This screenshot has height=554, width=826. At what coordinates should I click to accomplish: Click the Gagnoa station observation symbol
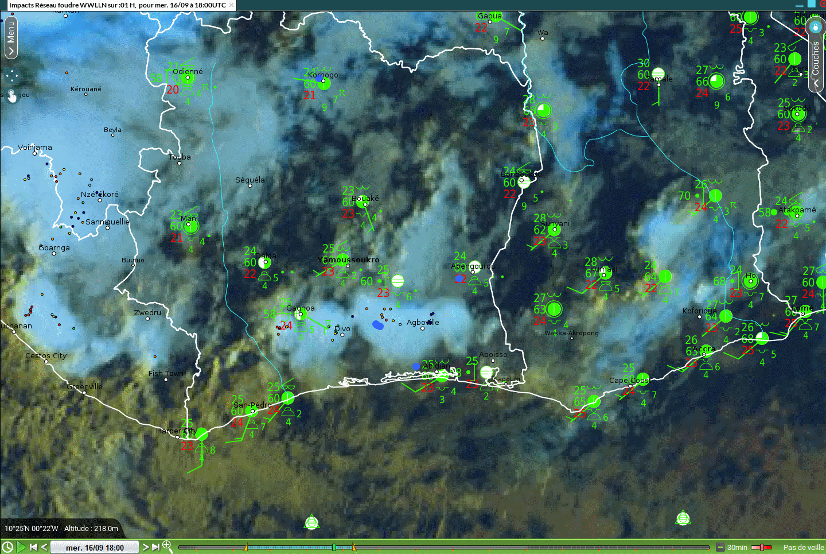coord(300,314)
